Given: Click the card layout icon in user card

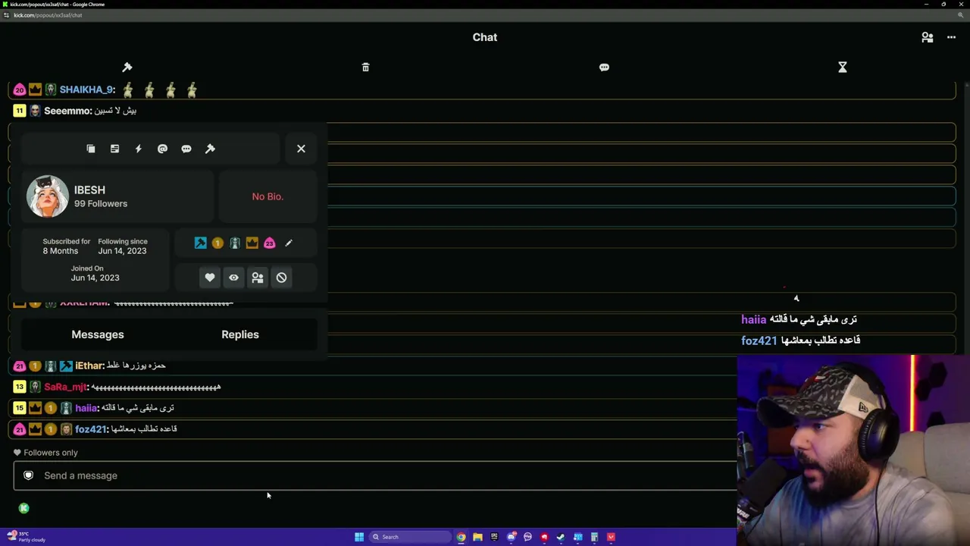Looking at the screenshot, I should tap(114, 149).
